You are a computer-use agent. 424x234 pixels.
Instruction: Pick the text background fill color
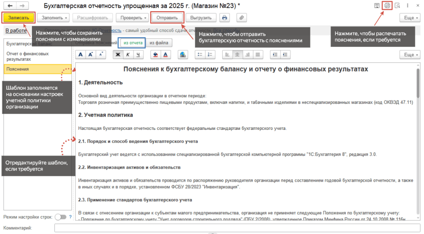[155, 55]
